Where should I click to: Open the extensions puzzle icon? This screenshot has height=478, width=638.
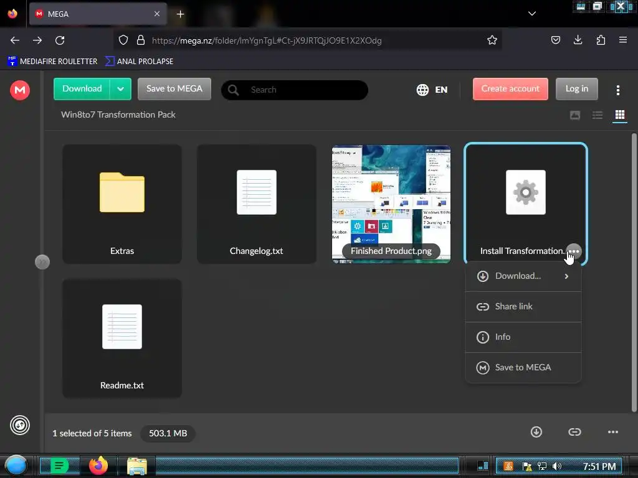(x=601, y=40)
